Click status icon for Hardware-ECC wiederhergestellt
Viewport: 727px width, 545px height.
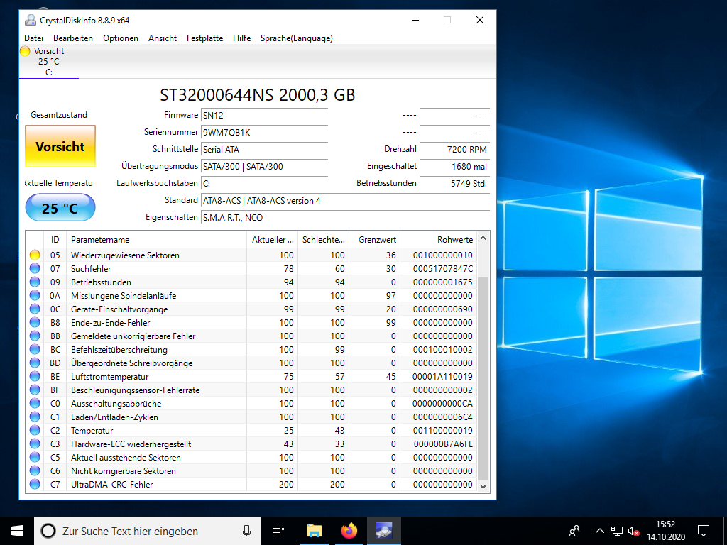point(35,444)
